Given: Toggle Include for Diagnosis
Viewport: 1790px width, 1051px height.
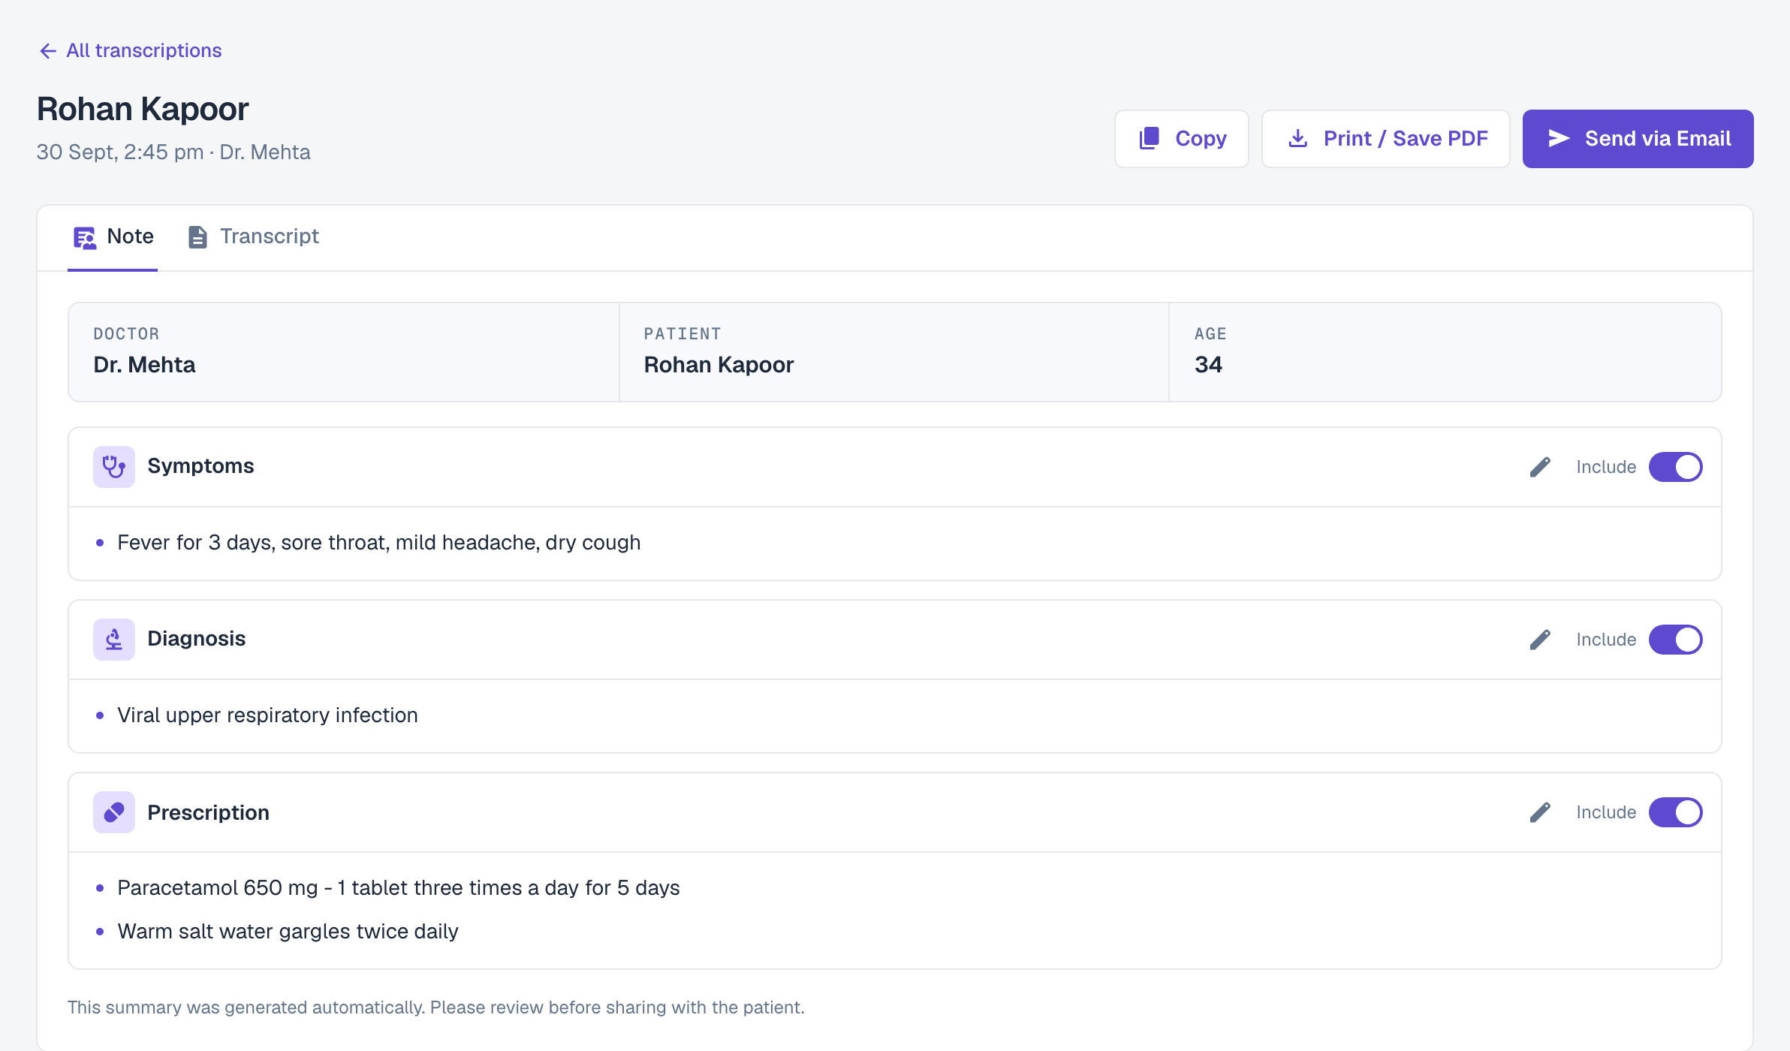Looking at the screenshot, I should 1675,640.
